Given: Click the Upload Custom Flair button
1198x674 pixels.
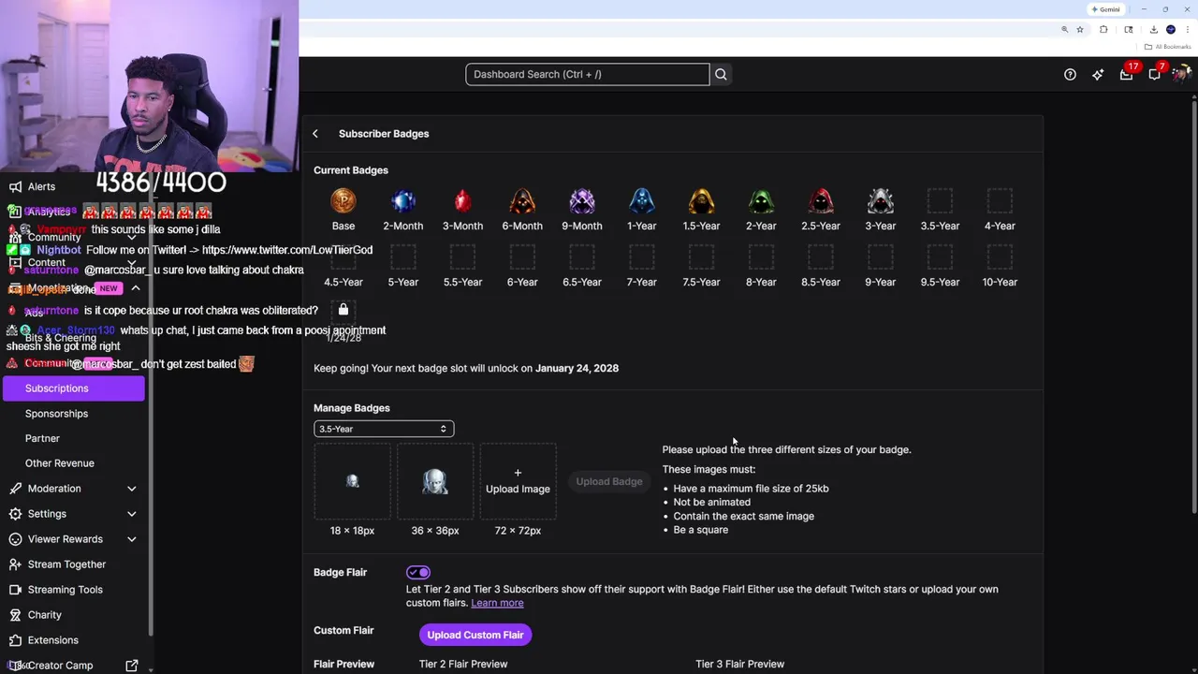Looking at the screenshot, I should tap(475, 635).
